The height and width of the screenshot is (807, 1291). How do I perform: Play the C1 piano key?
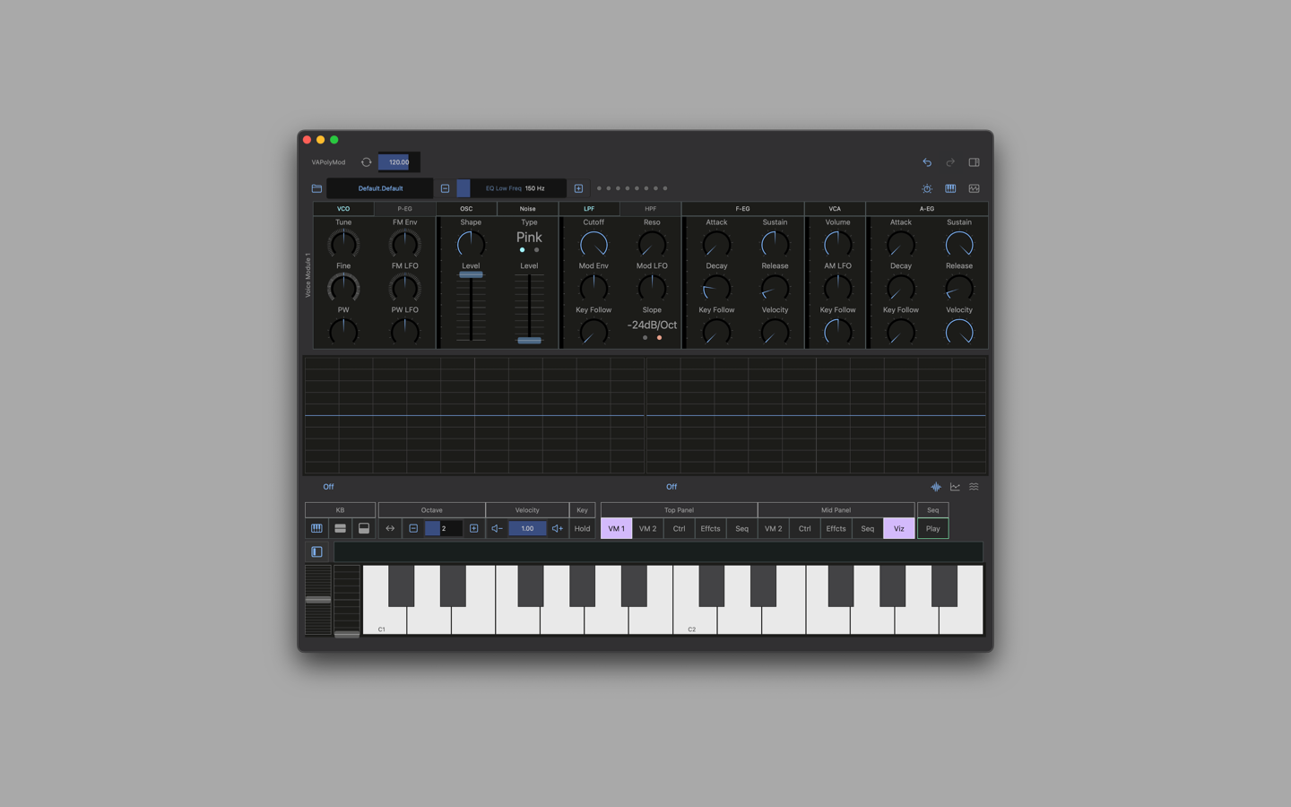pyautogui.click(x=384, y=620)
